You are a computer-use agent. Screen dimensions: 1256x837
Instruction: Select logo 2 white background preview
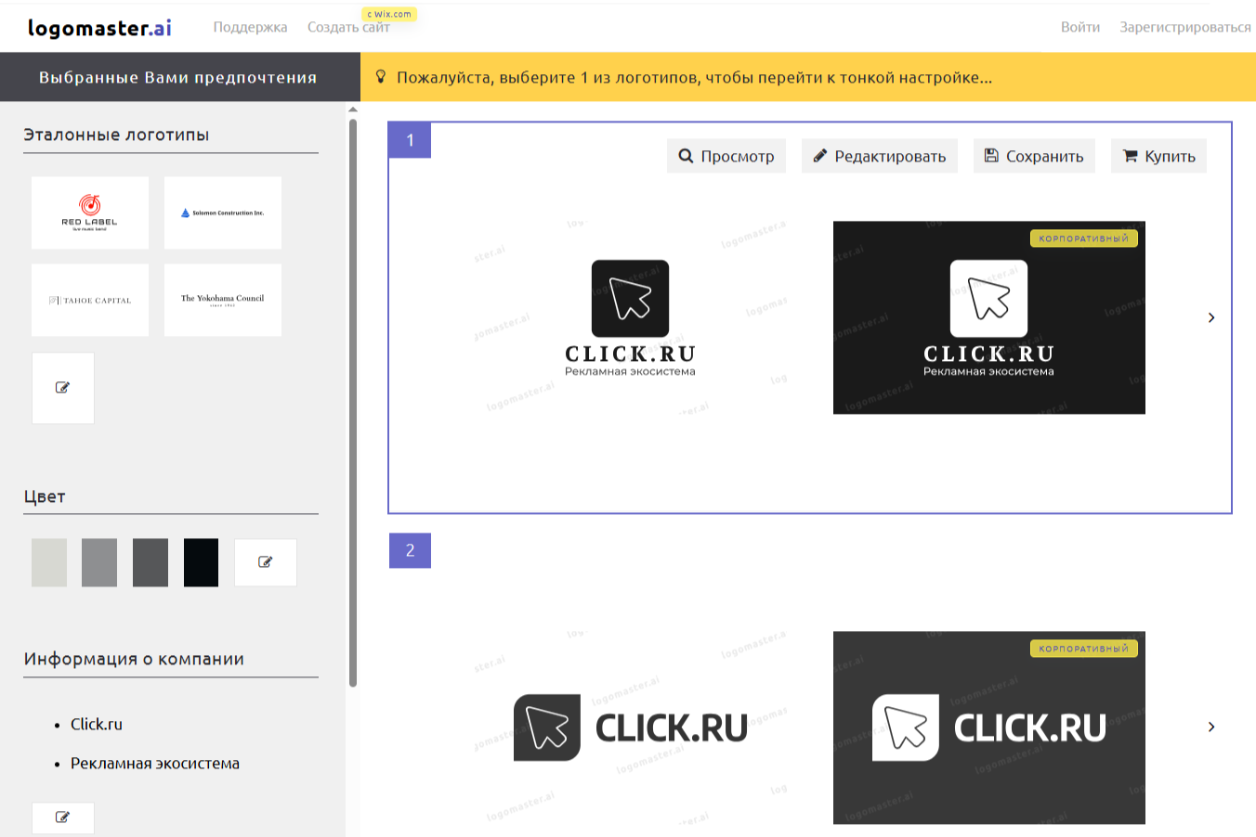pyautogui.click(x=630, y=728)
